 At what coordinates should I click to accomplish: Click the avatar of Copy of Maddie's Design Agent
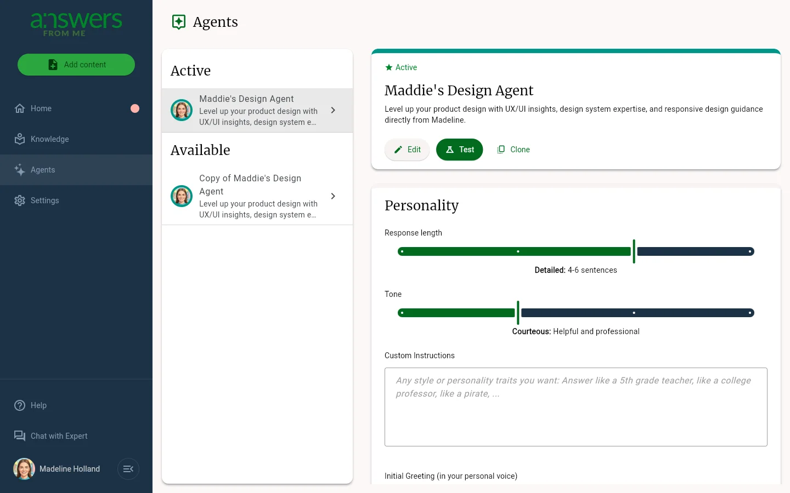(182, 196)
